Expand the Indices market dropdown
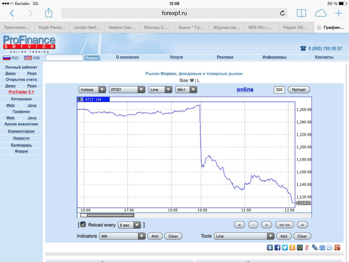 (x=92, y=90)
